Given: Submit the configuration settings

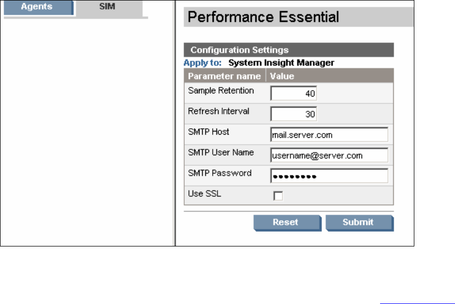Looking at the screenshot, I should tap(358, 222).
